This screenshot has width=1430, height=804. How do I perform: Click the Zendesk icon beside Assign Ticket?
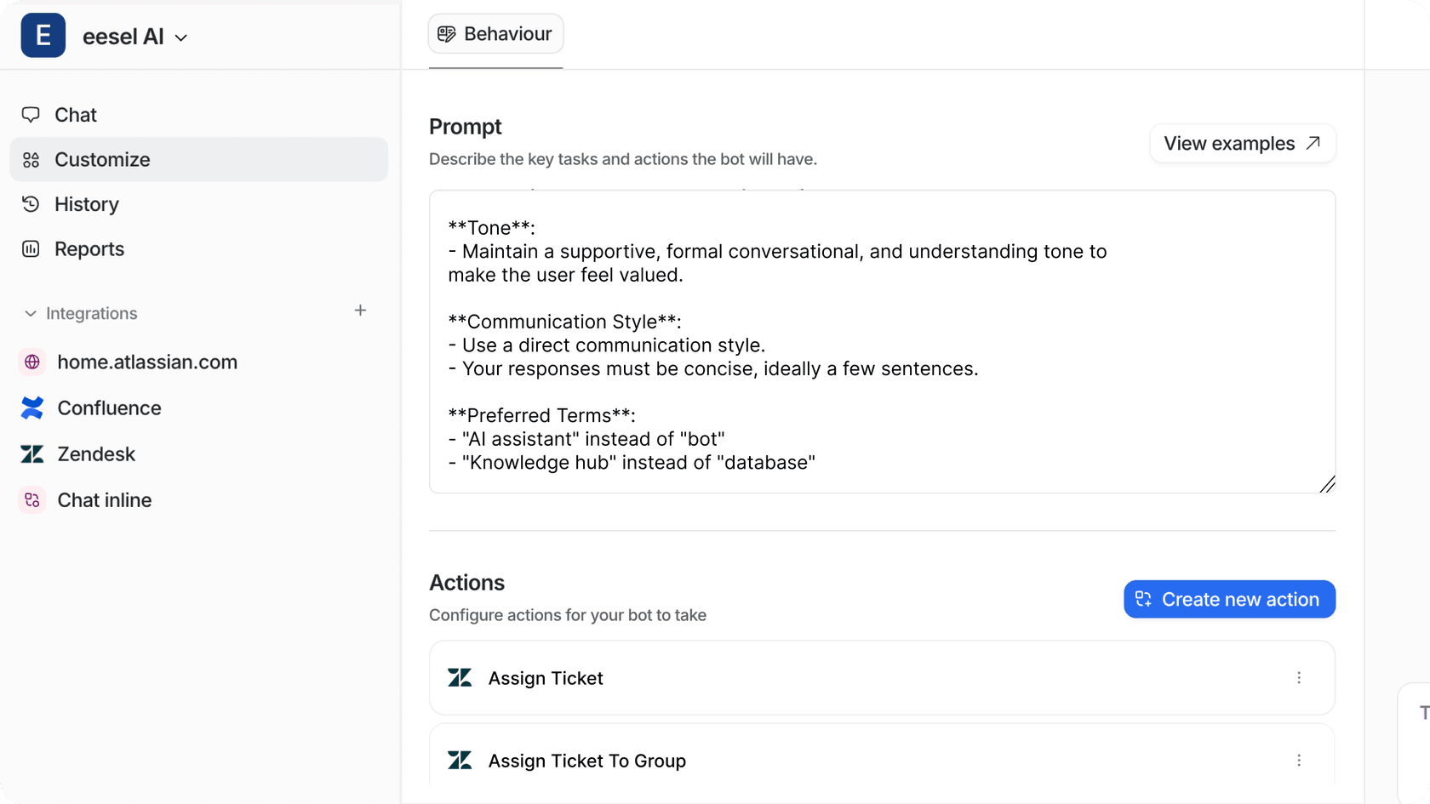tap(460, 678)
